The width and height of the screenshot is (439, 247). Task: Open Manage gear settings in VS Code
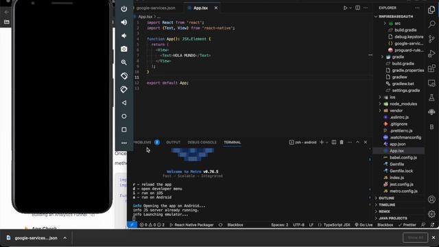pos(431,214)
